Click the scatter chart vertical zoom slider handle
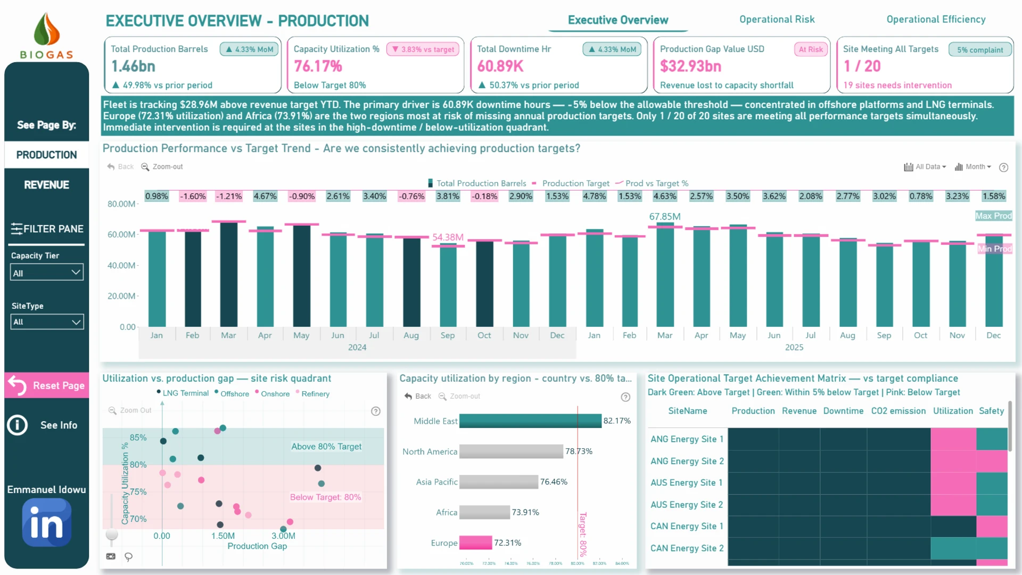Viewport: 1022px width, 575px height. tap(112, 534)
